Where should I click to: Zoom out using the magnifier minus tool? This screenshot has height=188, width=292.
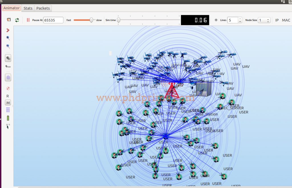[x=8, y=46]
